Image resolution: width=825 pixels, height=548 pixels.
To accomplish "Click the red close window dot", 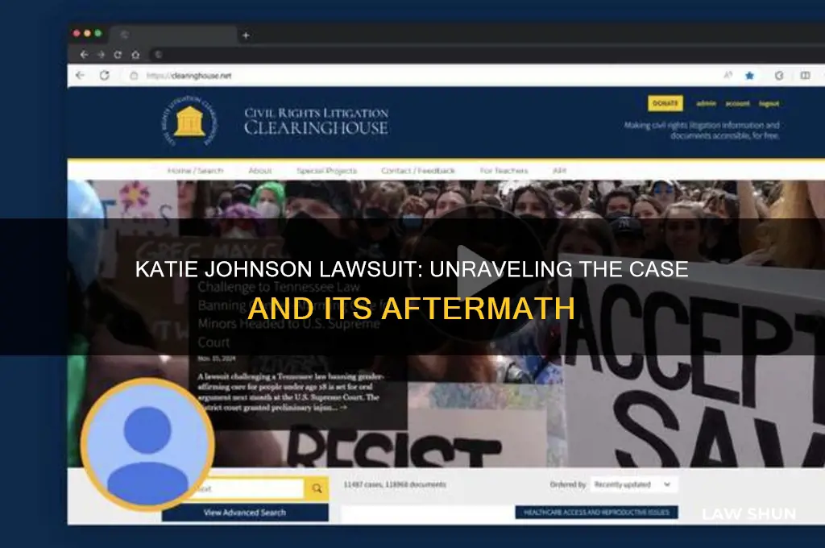I will (77, 33).
